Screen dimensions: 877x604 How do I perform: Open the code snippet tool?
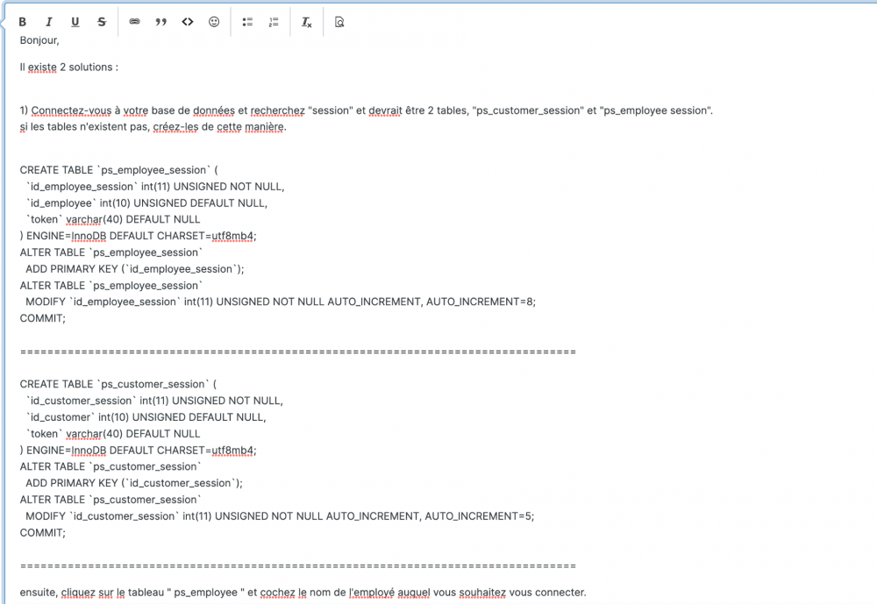click(188, 21)
